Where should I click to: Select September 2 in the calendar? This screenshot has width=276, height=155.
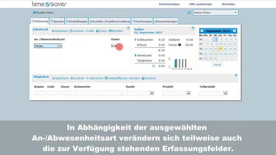(216, 39)
